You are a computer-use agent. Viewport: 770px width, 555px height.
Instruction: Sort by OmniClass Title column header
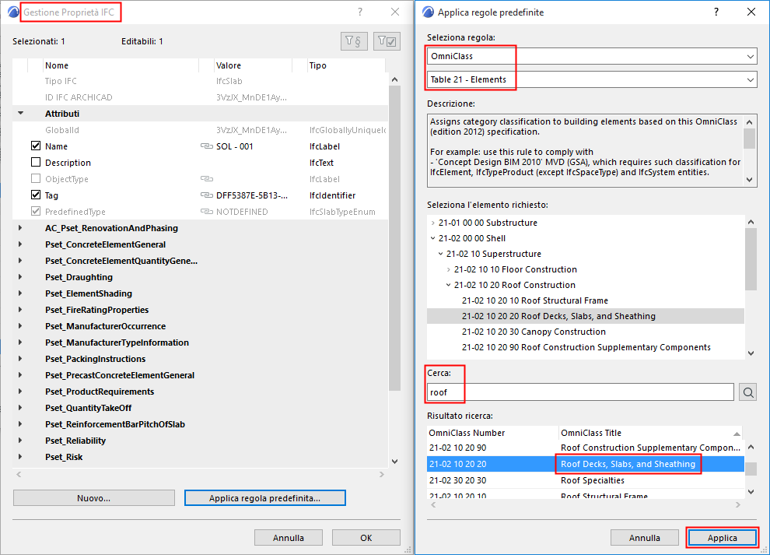click(651, 433)
